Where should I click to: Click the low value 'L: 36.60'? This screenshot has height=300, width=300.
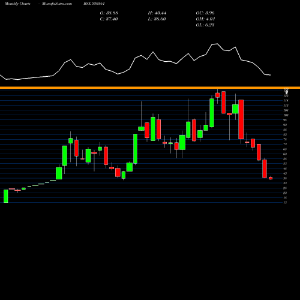pyautogui.click(x=157, y=19)
